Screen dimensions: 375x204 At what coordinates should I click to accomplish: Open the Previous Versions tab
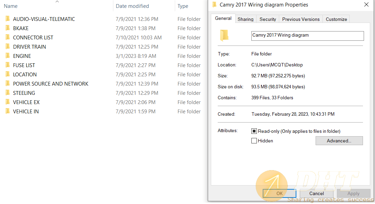pos(300,19)
